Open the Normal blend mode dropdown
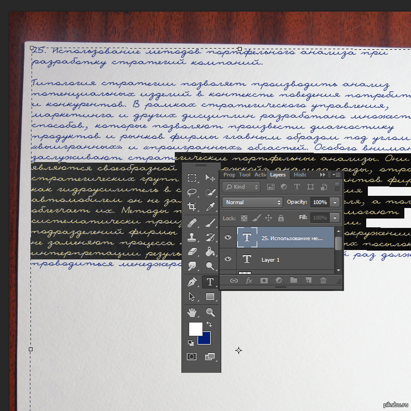Image resolution: width=411 pixels, height=411 pixels. click(253, 202)
